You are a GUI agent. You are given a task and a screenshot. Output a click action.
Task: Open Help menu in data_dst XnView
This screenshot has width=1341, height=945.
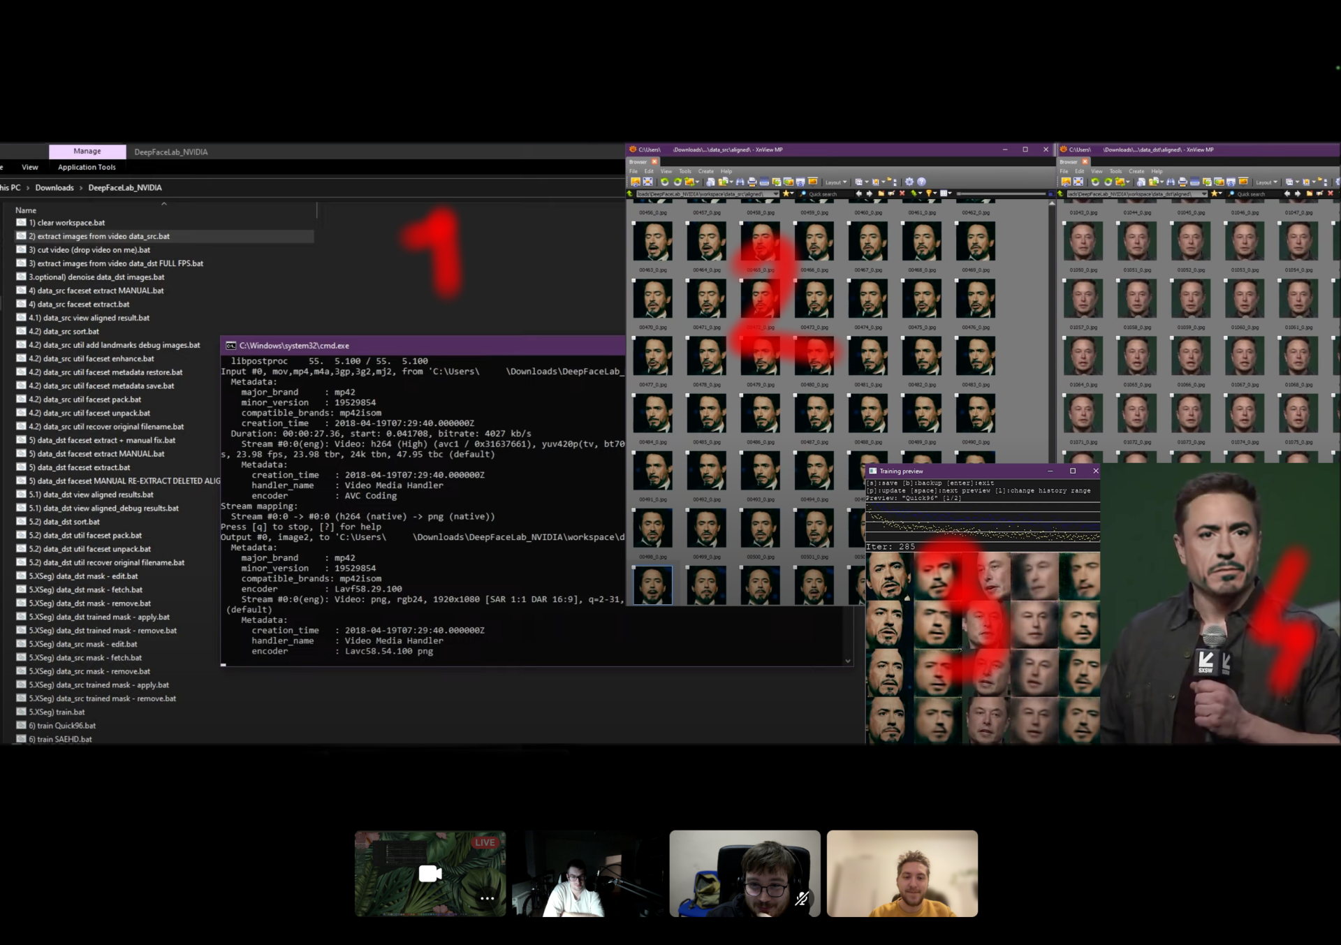click(1157, 171)
